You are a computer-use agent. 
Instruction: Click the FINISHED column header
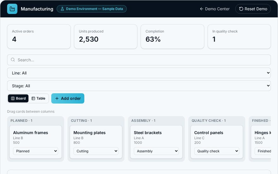click(x=261, y=121)
